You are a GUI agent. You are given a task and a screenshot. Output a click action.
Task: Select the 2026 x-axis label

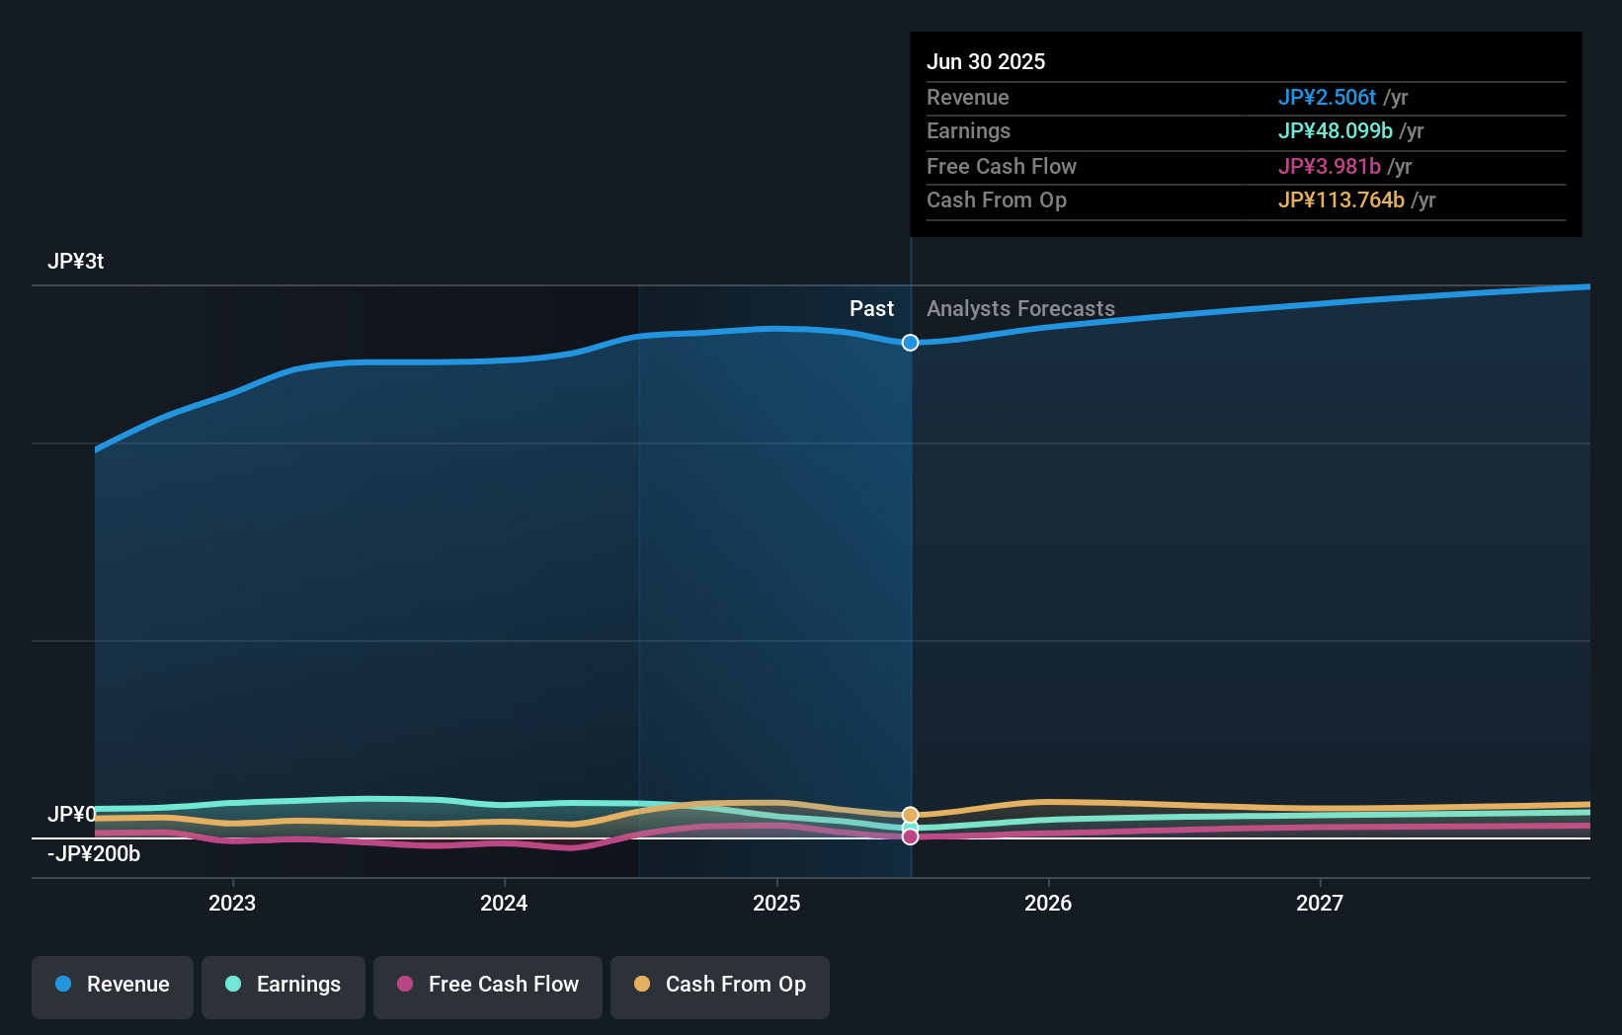pos(1048,903)
